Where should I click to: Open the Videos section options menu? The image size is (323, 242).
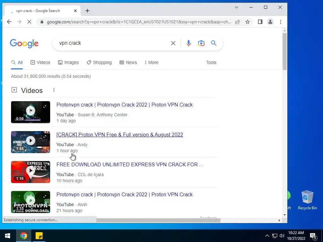click(x=54, y=90)
